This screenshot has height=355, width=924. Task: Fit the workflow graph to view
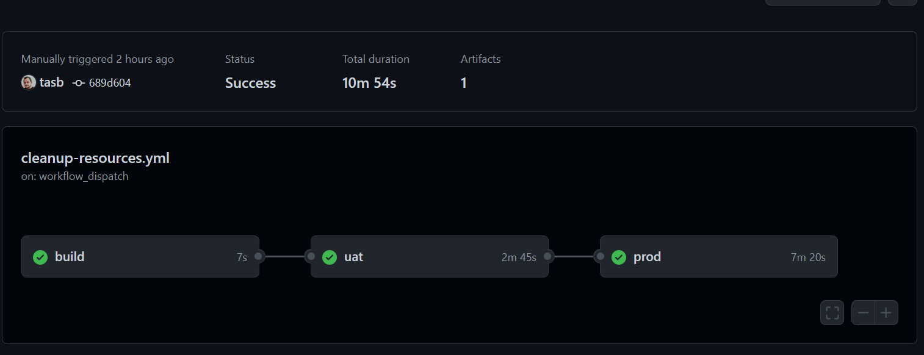[831, 312]
